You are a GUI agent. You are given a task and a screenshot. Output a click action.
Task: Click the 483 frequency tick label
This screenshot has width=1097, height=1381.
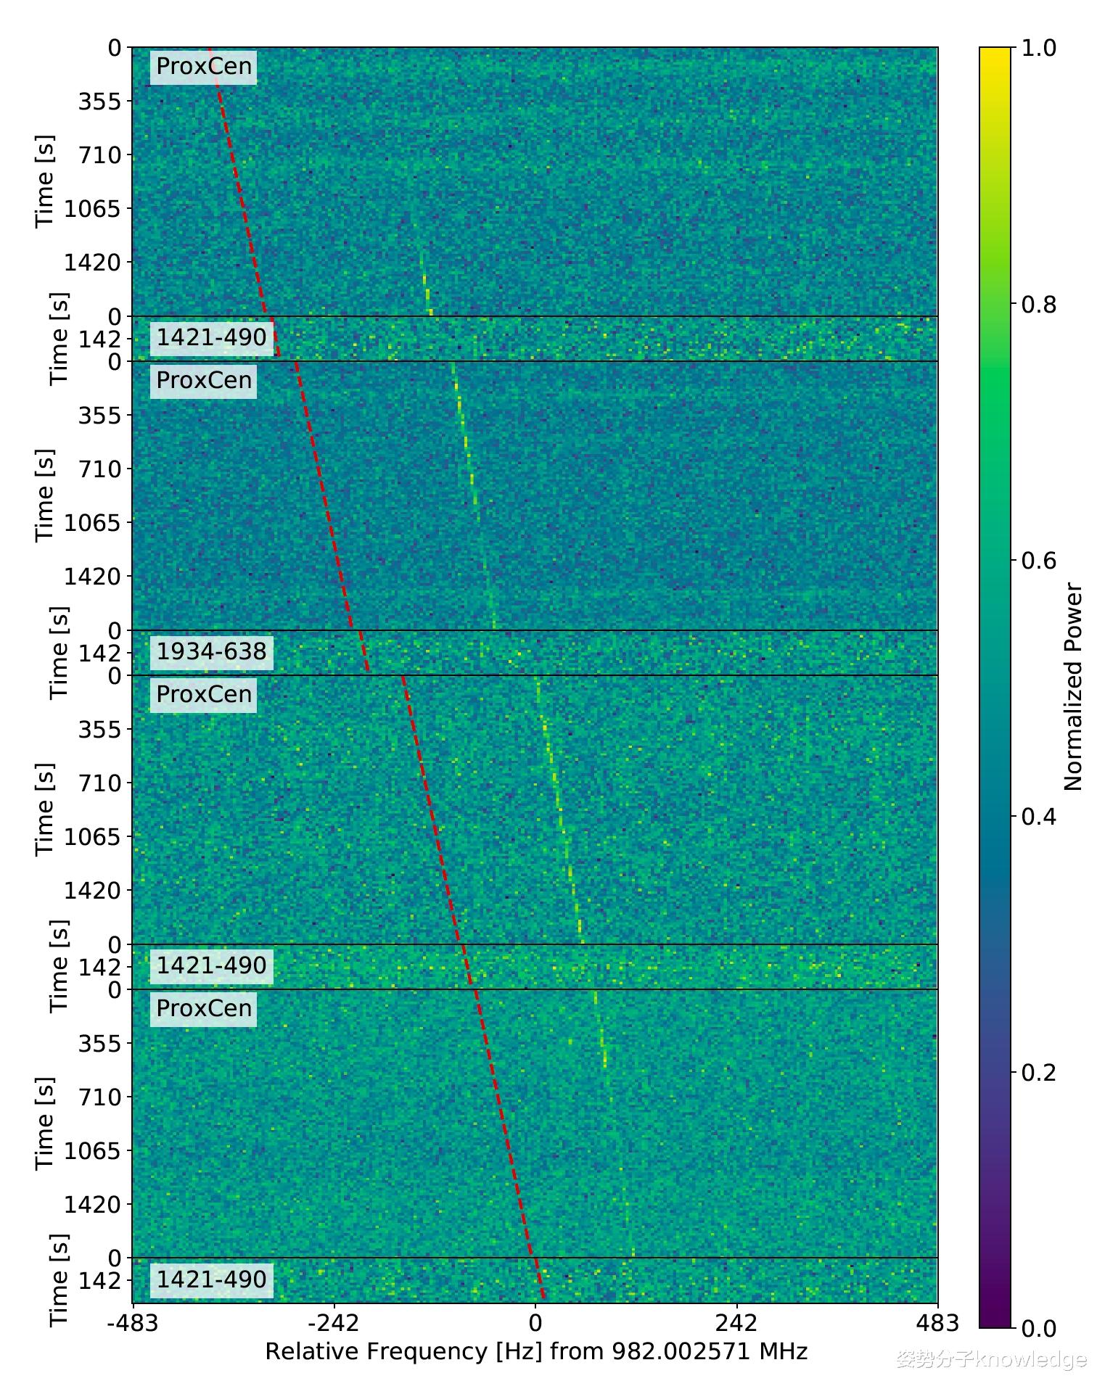tap(938, 1323)
